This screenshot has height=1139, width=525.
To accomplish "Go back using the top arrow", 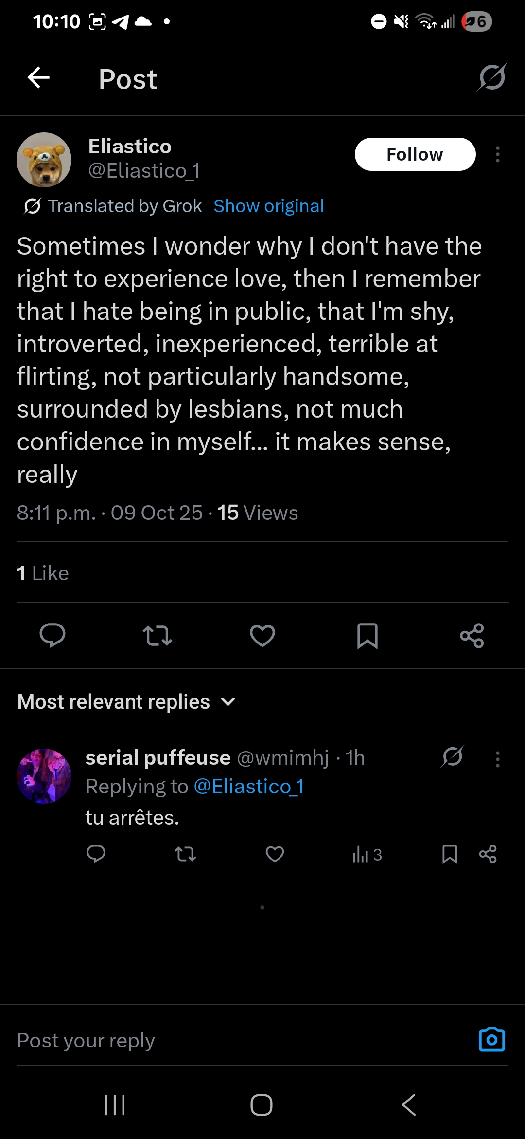I will pyautogui.click(x=39, y=77).
